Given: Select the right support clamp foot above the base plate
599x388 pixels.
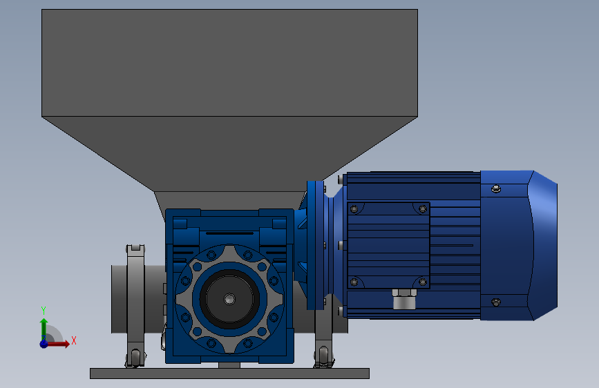Looking at the screenshot, I should pos(324,357).
